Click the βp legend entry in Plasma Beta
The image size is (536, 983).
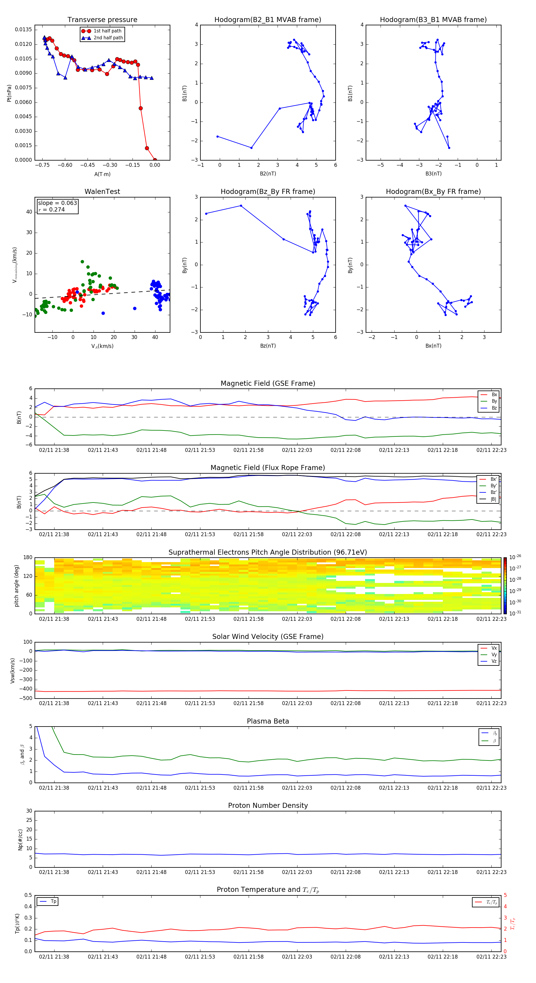(490, 733)
